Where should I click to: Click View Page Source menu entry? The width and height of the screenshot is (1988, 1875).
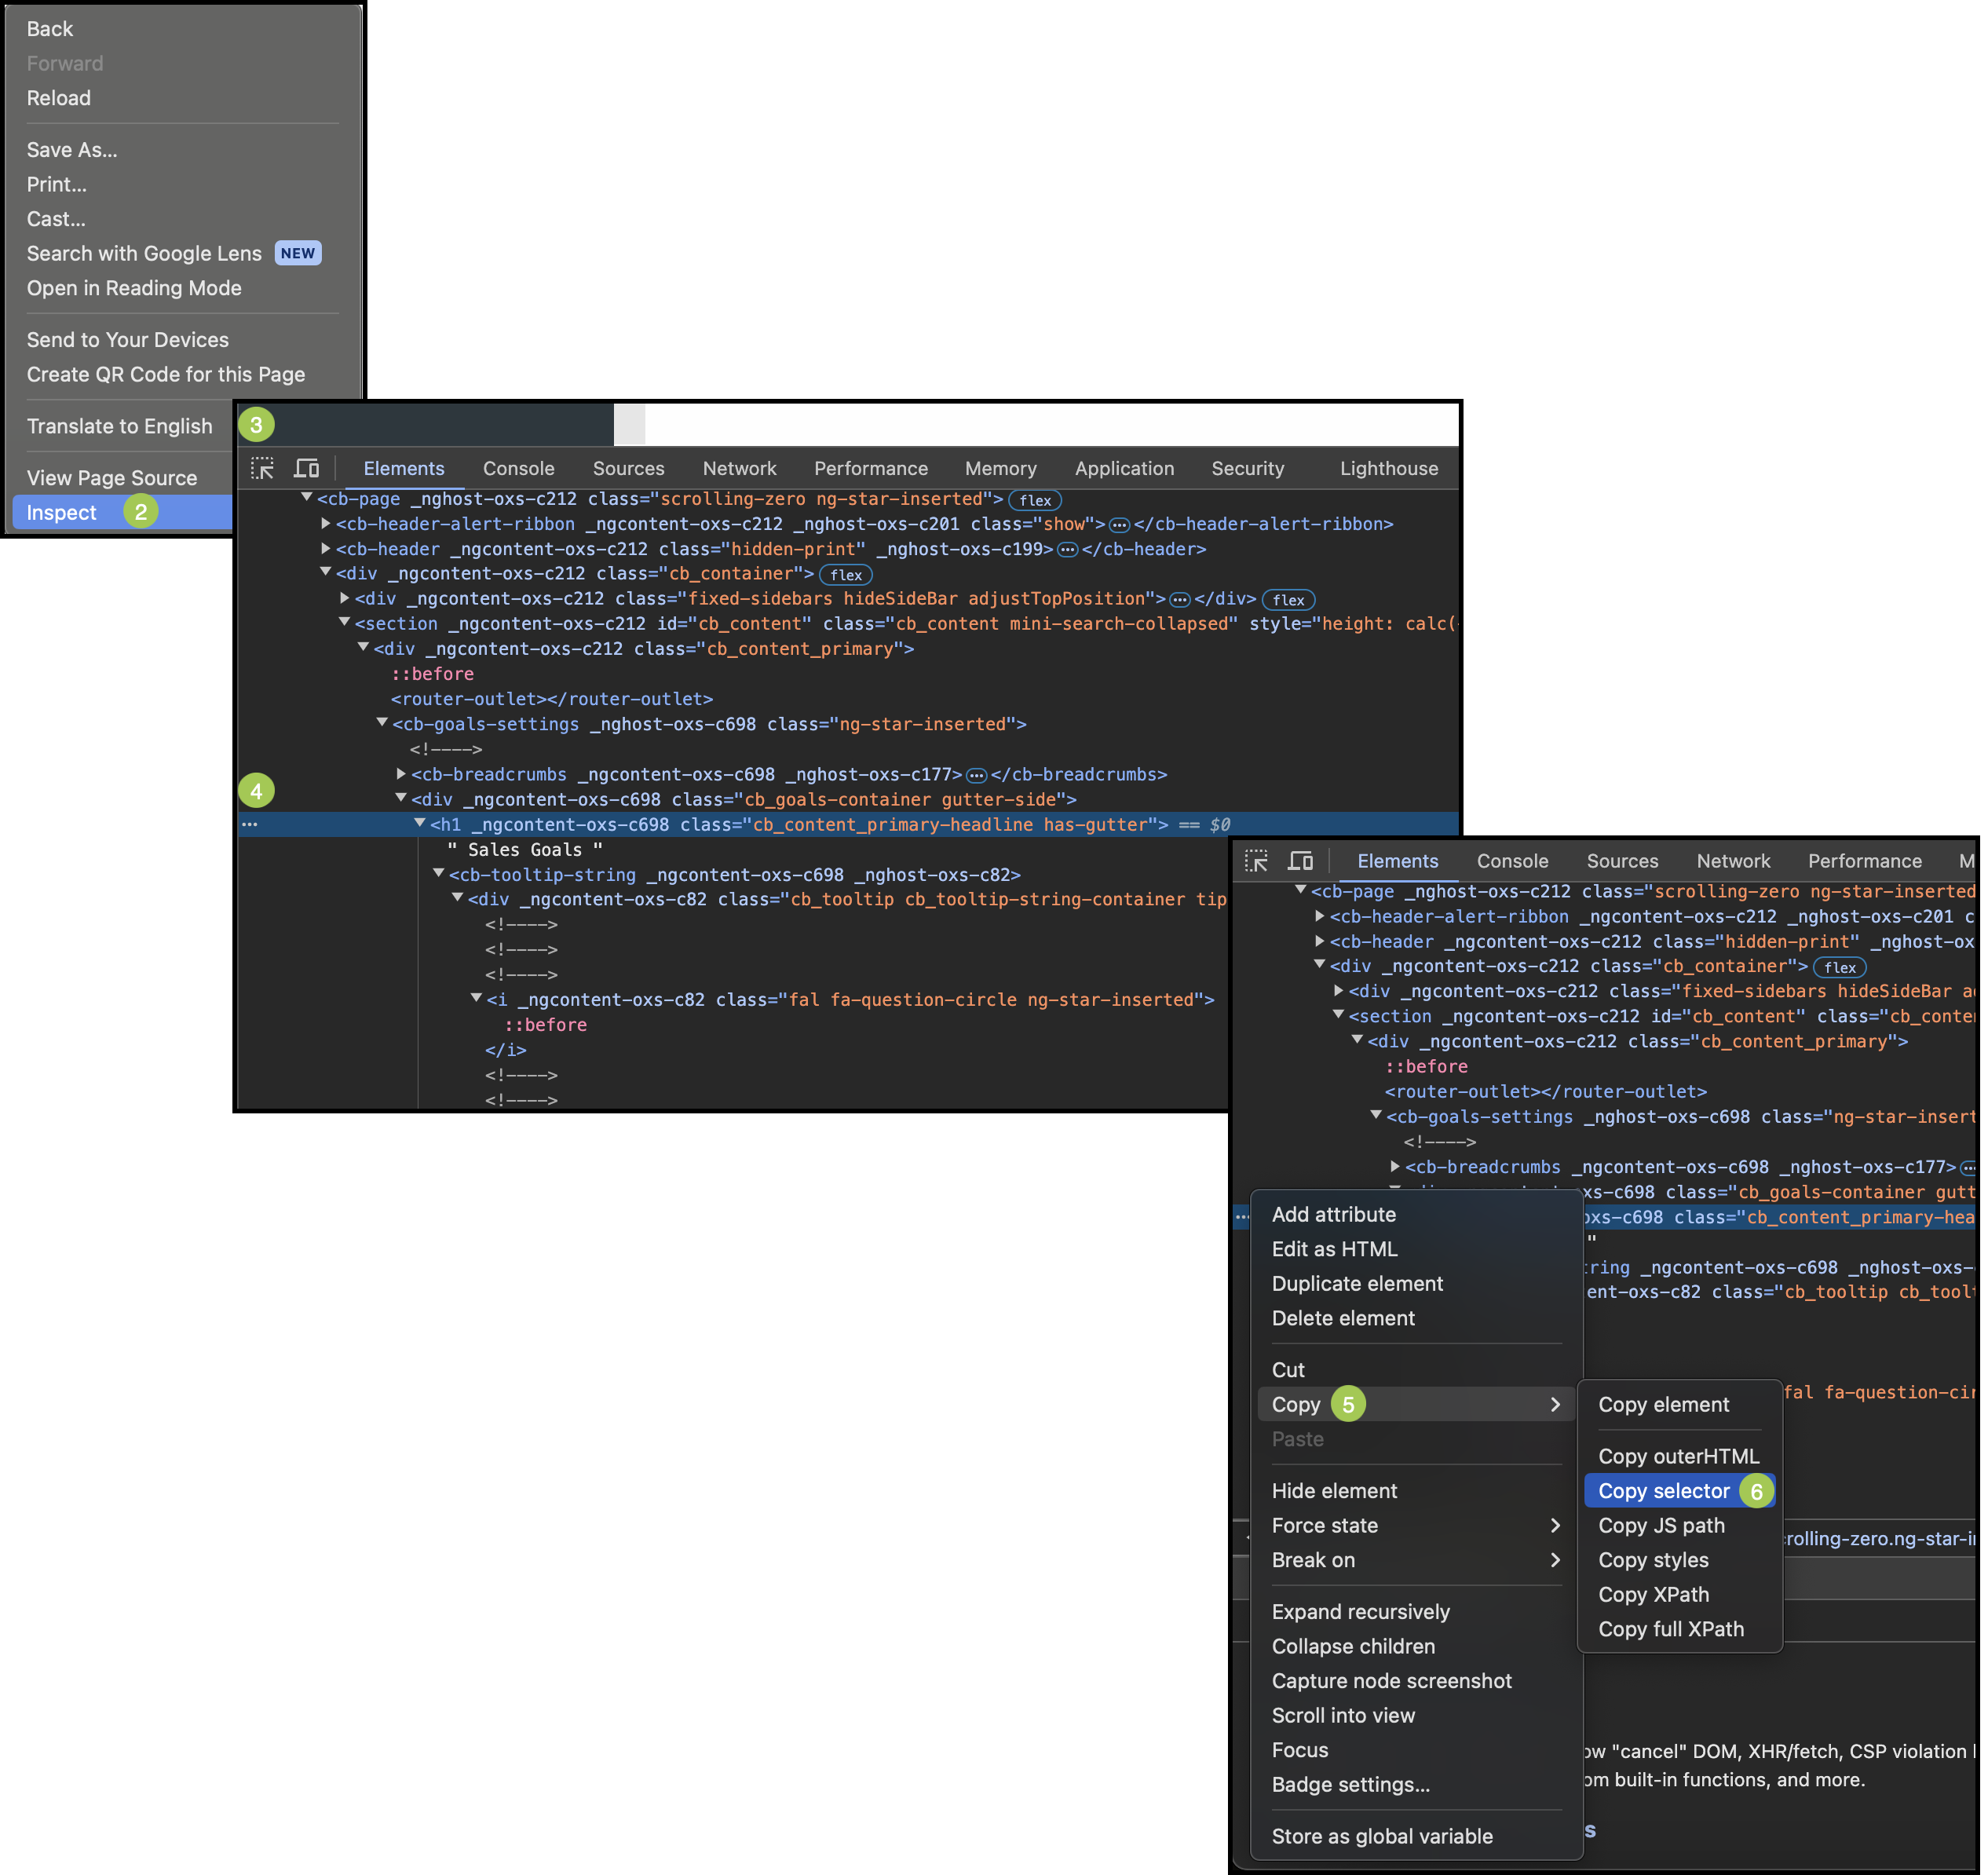click(x=112, y=478)
